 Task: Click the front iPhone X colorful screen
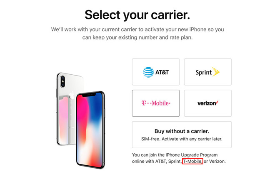coord(89,130)
